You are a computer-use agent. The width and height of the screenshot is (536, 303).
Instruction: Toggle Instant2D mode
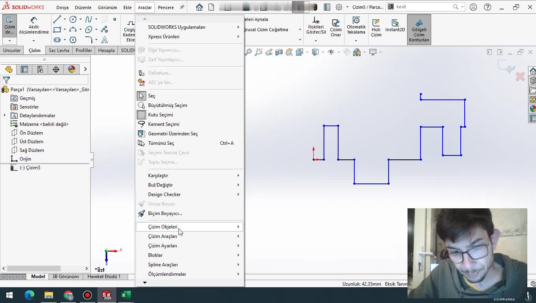coord(395,26)
